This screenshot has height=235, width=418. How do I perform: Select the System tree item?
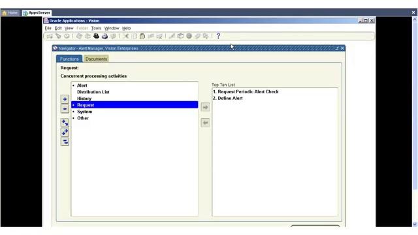pos(85,112)
